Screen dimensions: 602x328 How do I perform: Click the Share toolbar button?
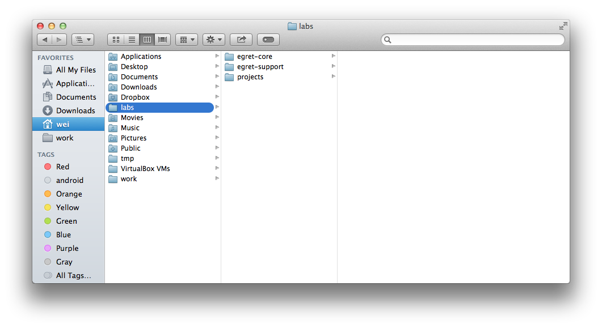click(241, 40)
